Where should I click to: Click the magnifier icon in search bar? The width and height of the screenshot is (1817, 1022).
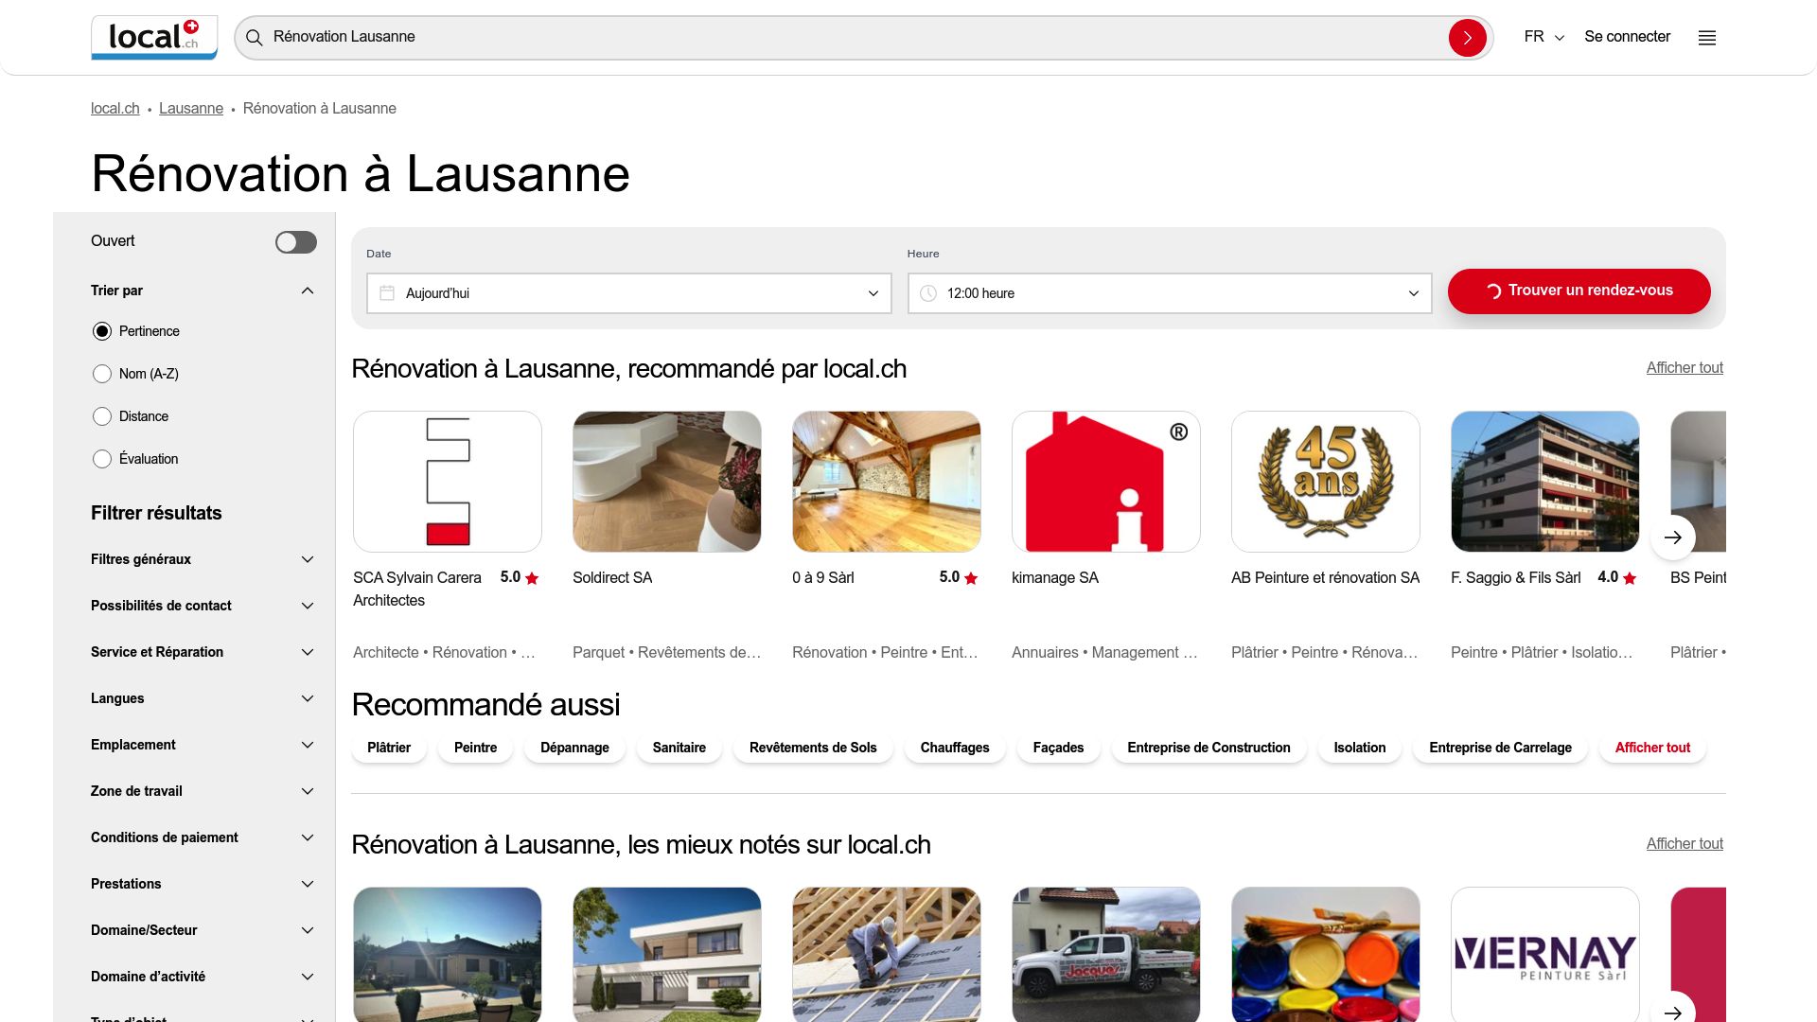(253, 37)
